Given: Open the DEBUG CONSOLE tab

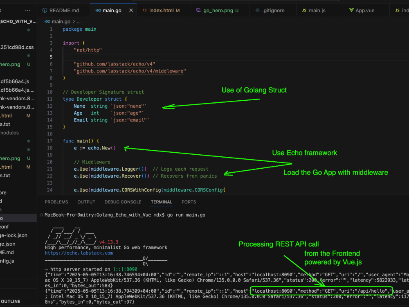Looking at the screenshot, I should click(123, 202).
